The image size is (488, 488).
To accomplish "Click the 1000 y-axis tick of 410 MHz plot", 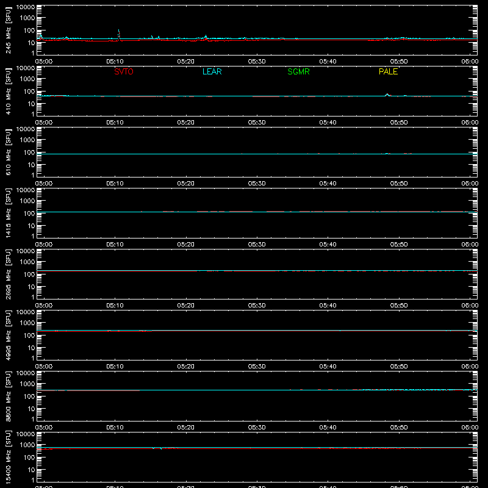I will click(27, 79).
